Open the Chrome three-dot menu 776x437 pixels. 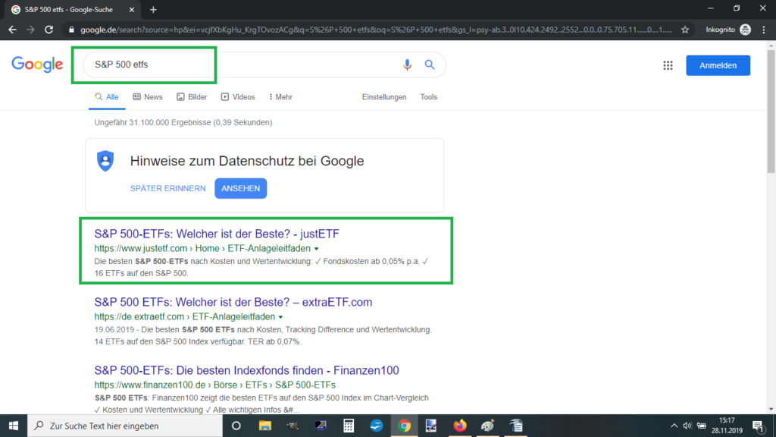[764, 30]
